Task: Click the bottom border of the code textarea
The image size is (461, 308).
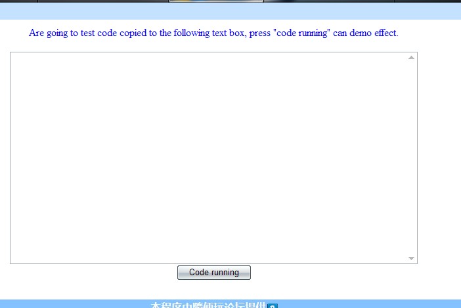Action: click(x=210, y=263)
